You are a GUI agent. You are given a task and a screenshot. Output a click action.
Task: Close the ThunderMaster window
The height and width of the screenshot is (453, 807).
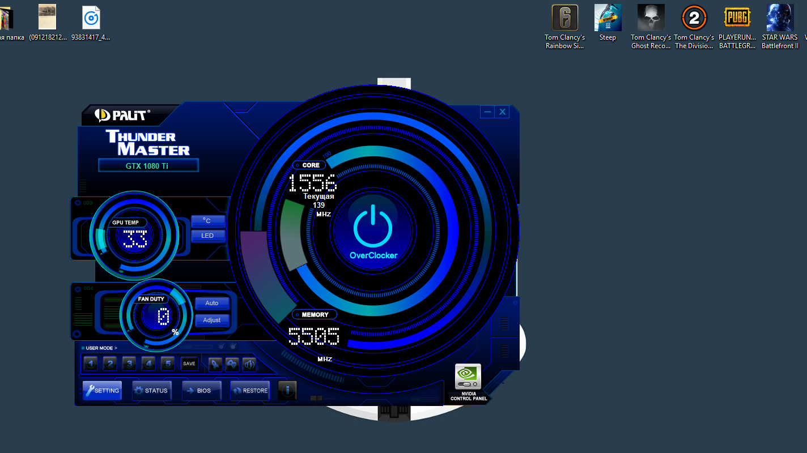[x=502, y=112]
